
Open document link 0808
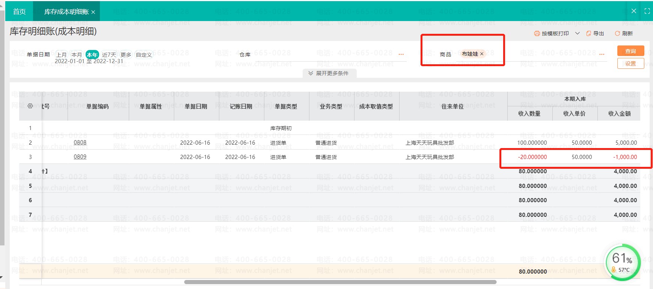click(x=80, y=142)
